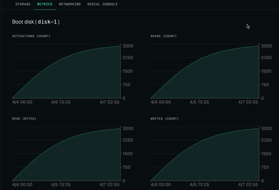This screenshot has height=190, width=279.
Task: Click the 0 tick on the Writes chart axis
Action: pos(263,181)
